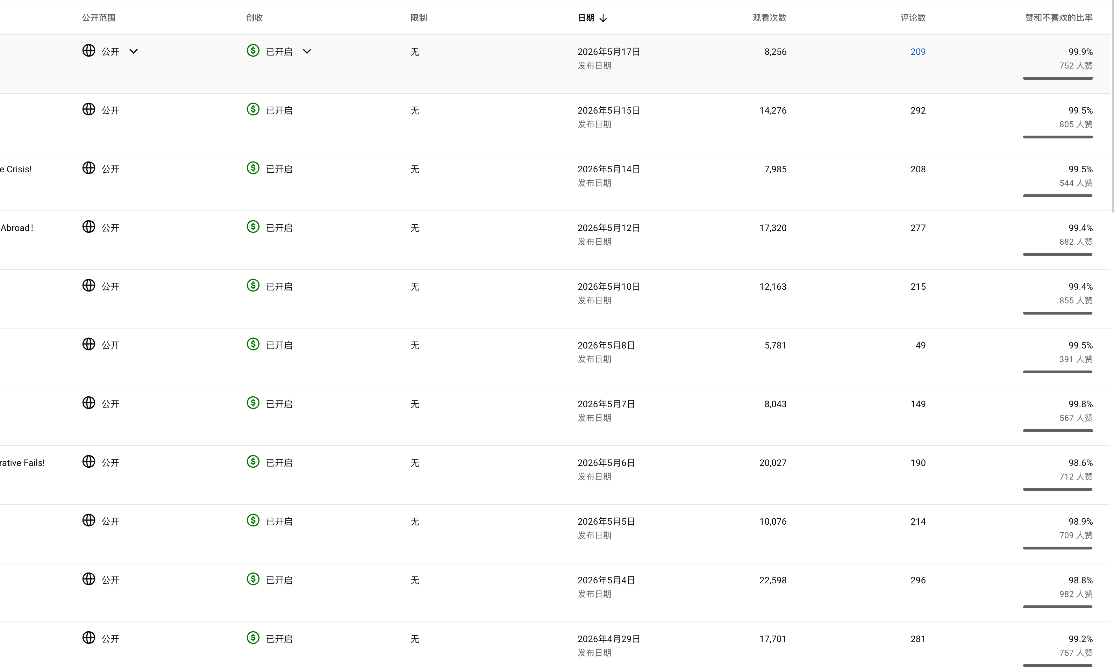Sort by 评论数 column header
The width and height of the screenshot is (1114, 669).
point(913,18)
